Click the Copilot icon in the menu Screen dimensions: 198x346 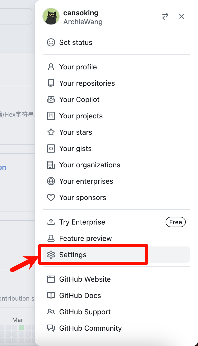coord(51,100)
